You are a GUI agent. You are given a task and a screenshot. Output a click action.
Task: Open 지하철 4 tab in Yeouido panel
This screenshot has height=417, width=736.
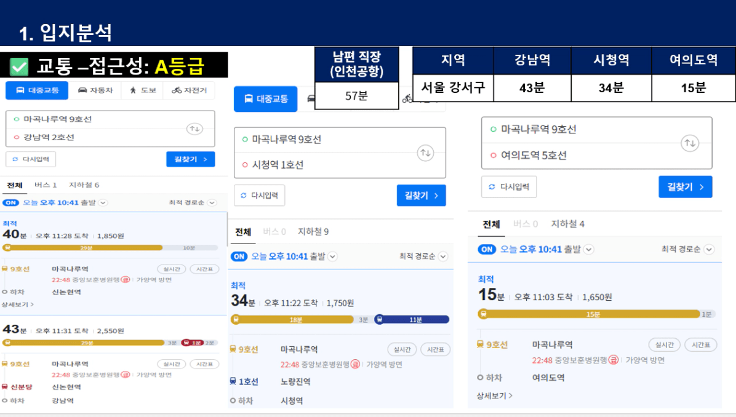point(567,224)
